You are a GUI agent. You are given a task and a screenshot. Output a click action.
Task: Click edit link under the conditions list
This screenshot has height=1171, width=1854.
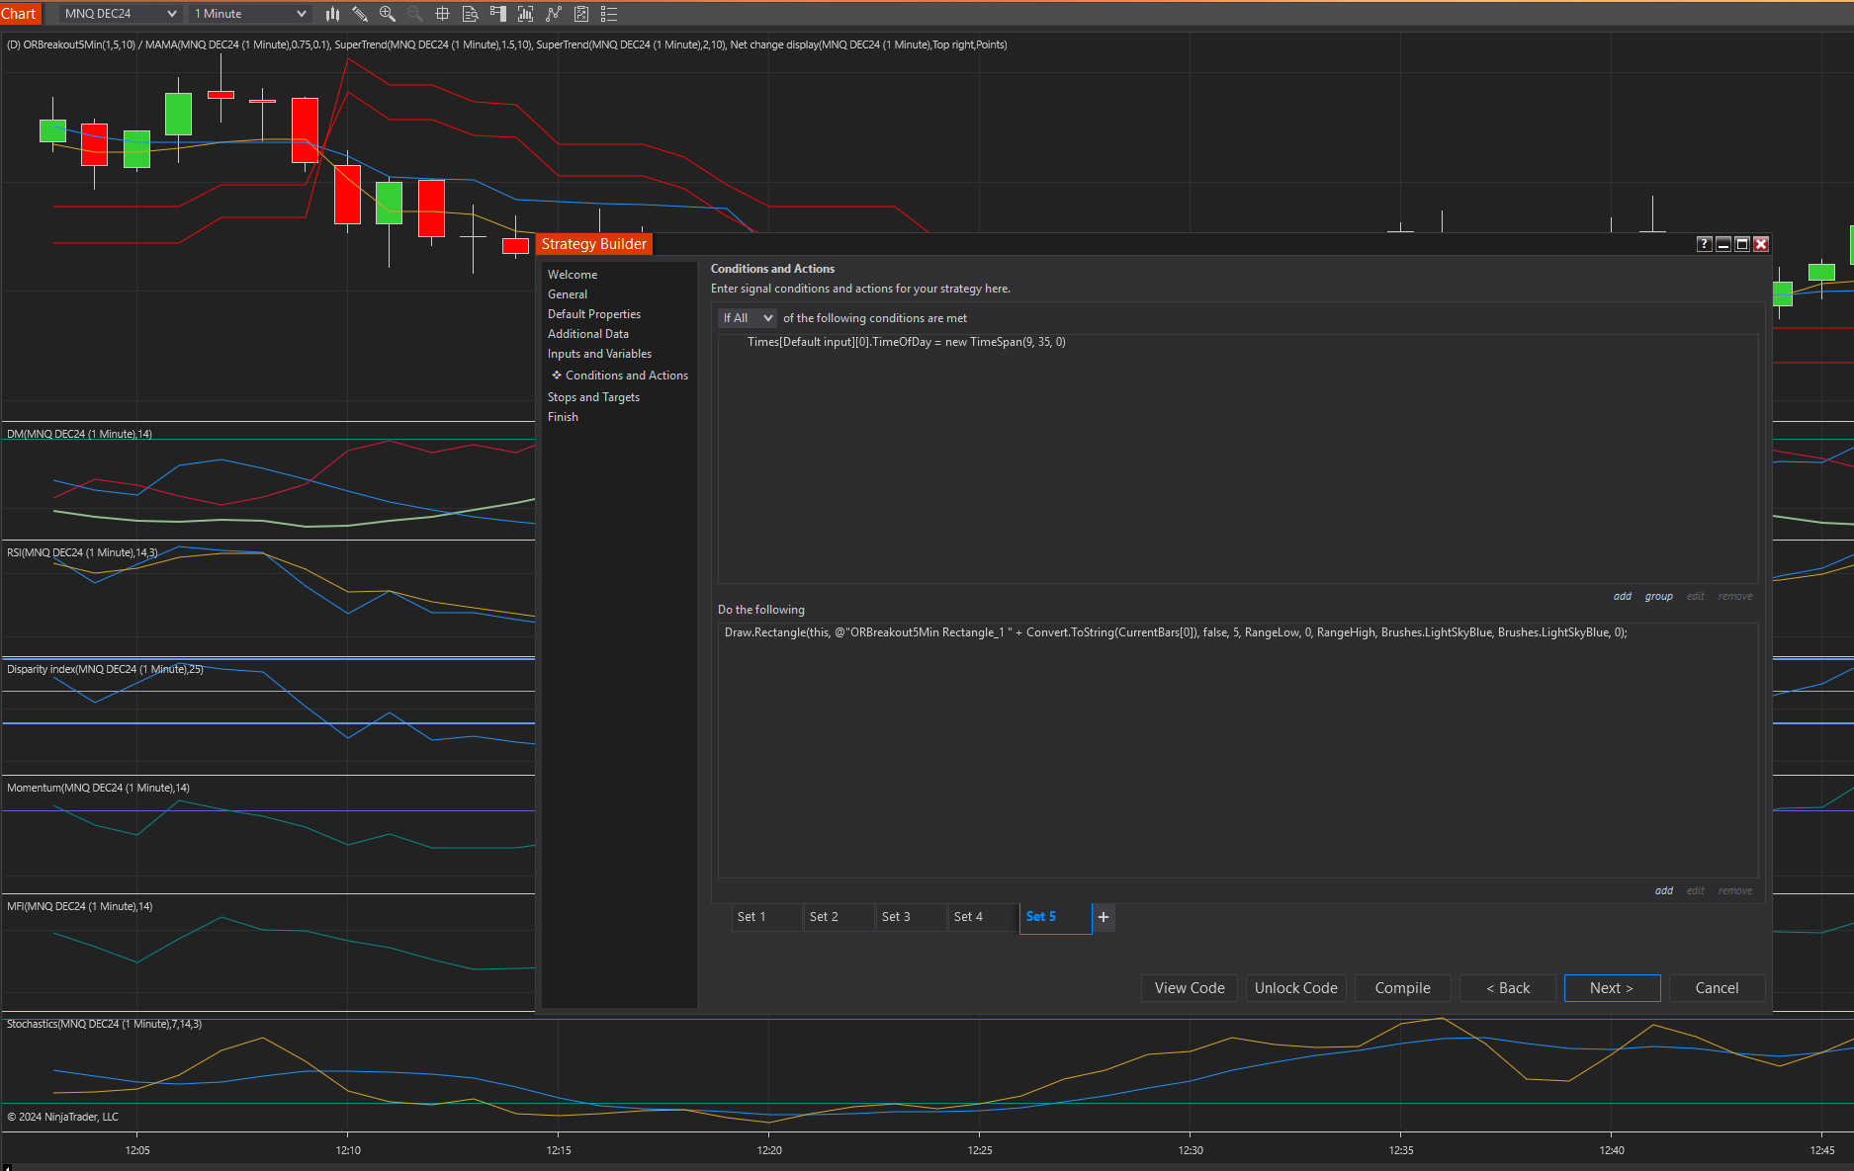1696,597
